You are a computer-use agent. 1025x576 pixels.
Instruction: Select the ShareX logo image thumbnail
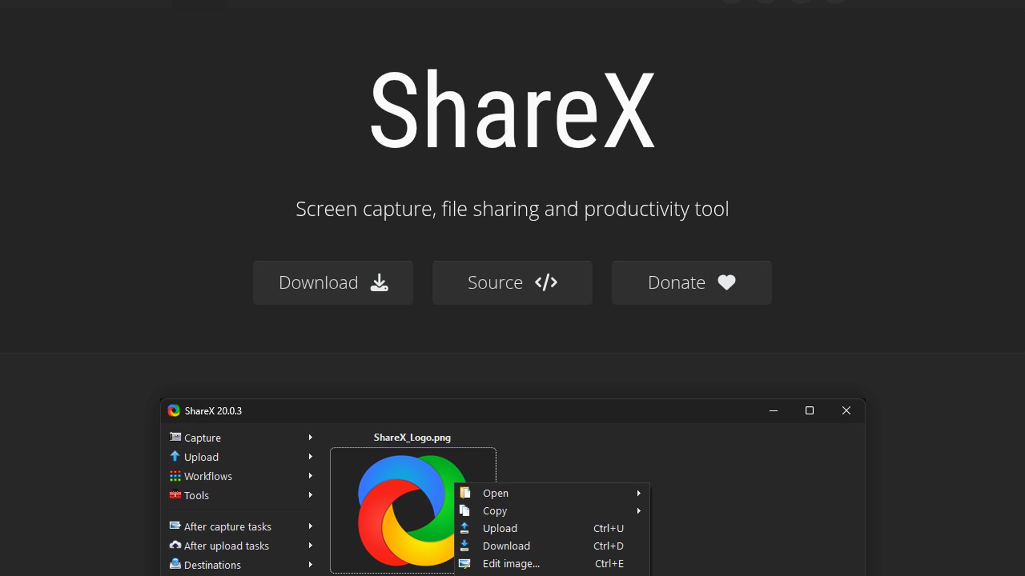413,510
